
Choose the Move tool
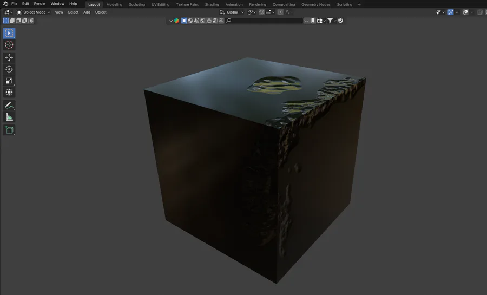[9, 57]
